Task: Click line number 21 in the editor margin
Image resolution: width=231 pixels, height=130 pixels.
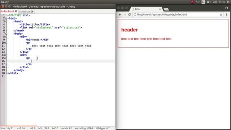Action: tap(3, 76)
